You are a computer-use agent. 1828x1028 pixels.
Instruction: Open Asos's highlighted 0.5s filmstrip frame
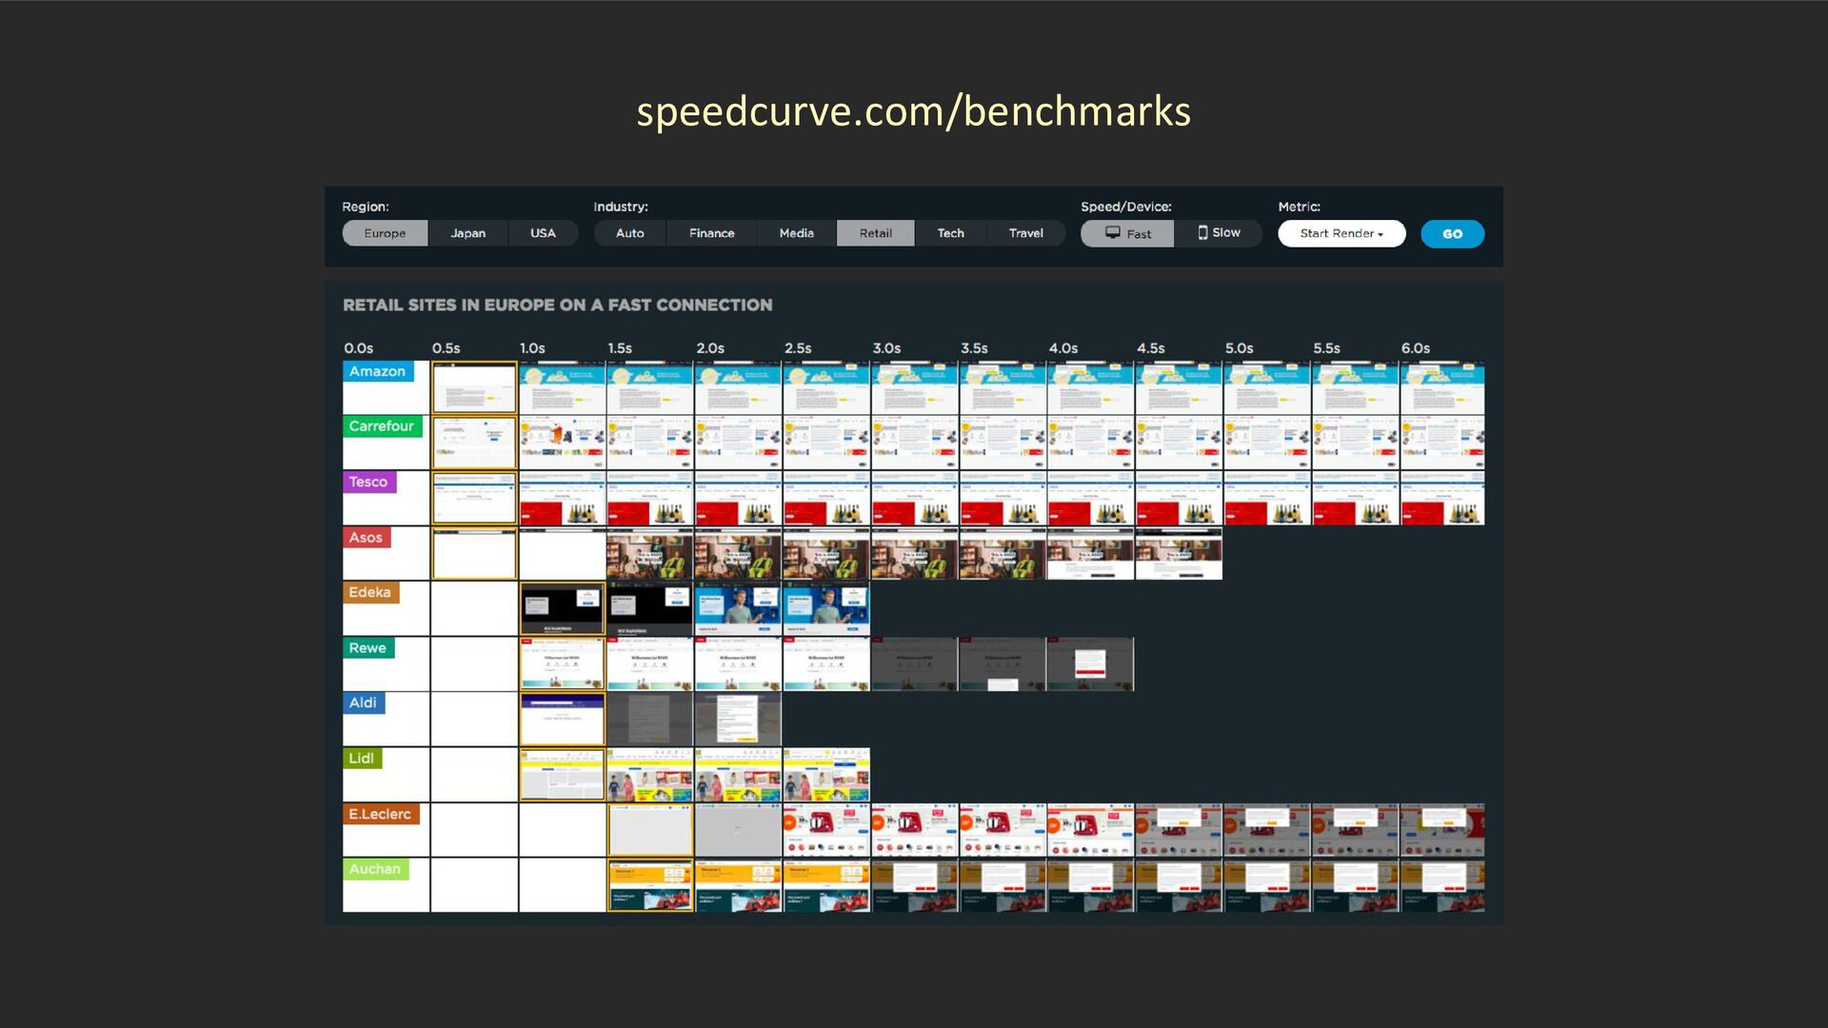[474, 554]
